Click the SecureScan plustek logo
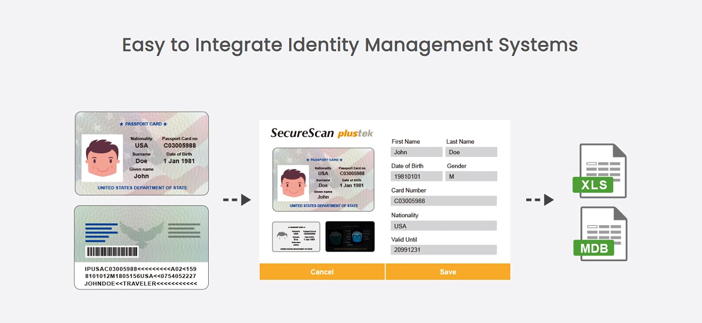Viewport: 702px width, 323px height. tap(322, 133)
